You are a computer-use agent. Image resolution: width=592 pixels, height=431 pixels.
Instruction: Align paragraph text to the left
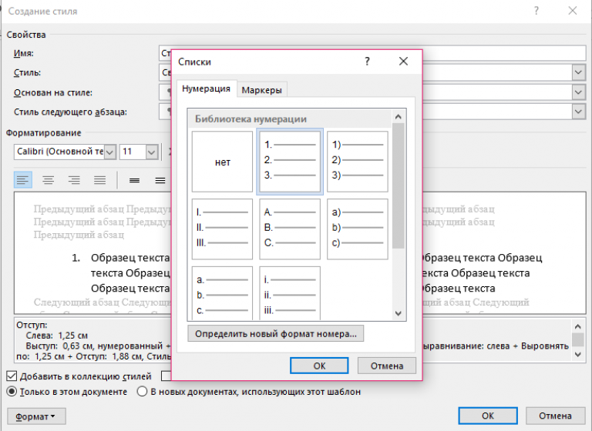point(22,180)
